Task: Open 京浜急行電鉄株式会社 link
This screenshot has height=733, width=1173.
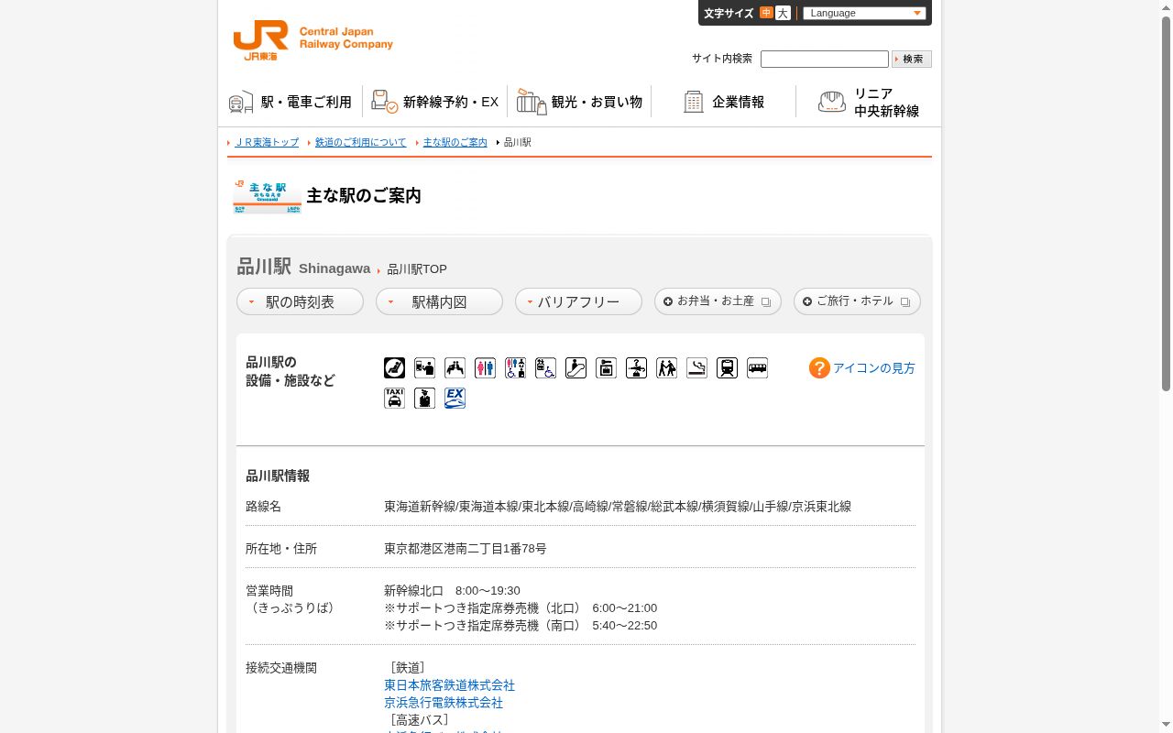Action: [444, 703]
